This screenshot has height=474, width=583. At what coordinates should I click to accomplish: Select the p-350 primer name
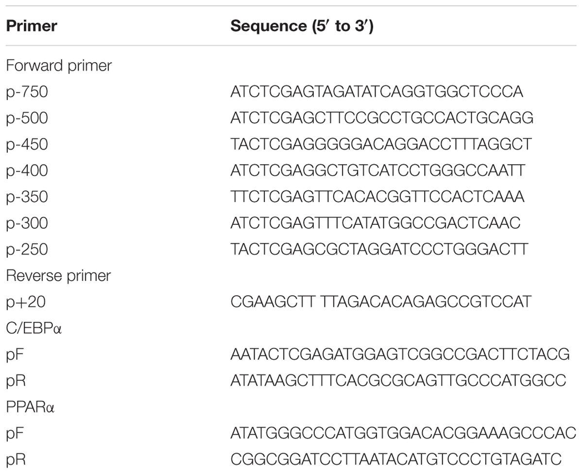point(27,197)
